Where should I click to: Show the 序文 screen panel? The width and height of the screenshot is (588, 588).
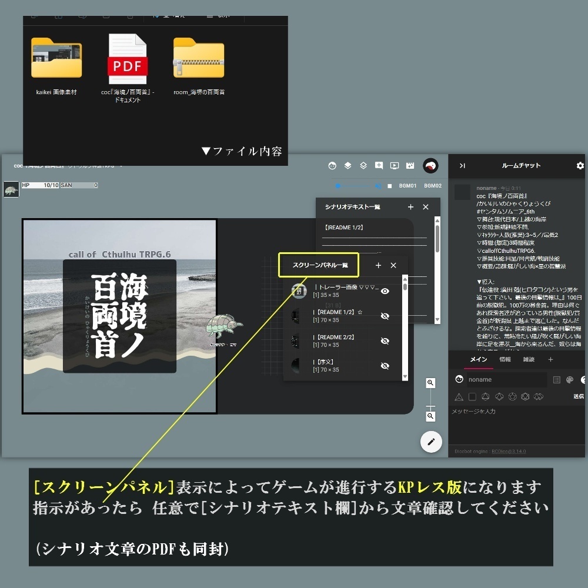point(385,366)
